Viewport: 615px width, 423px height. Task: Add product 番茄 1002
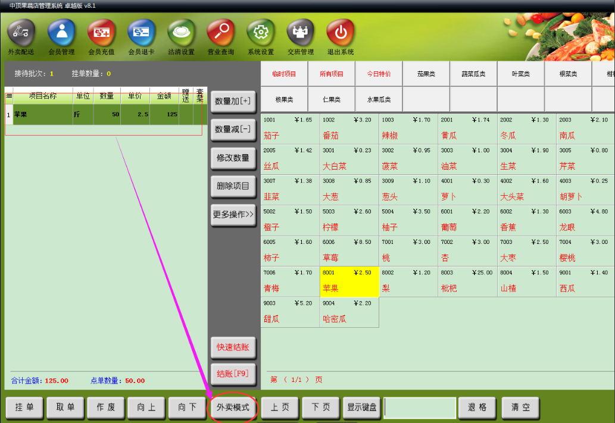tap(349, 129)
